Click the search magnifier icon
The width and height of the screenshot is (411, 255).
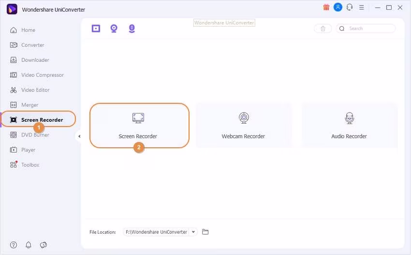click(x=342, y=28)
